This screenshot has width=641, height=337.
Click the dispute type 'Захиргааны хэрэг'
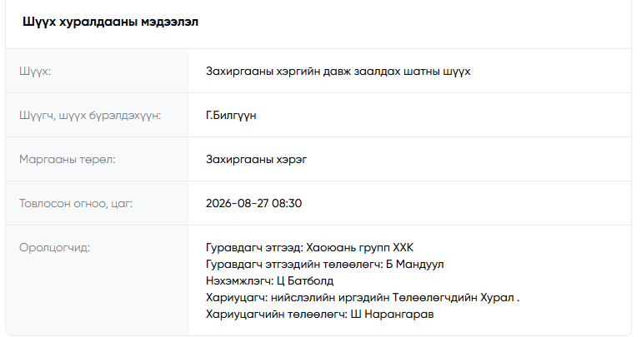257,160
